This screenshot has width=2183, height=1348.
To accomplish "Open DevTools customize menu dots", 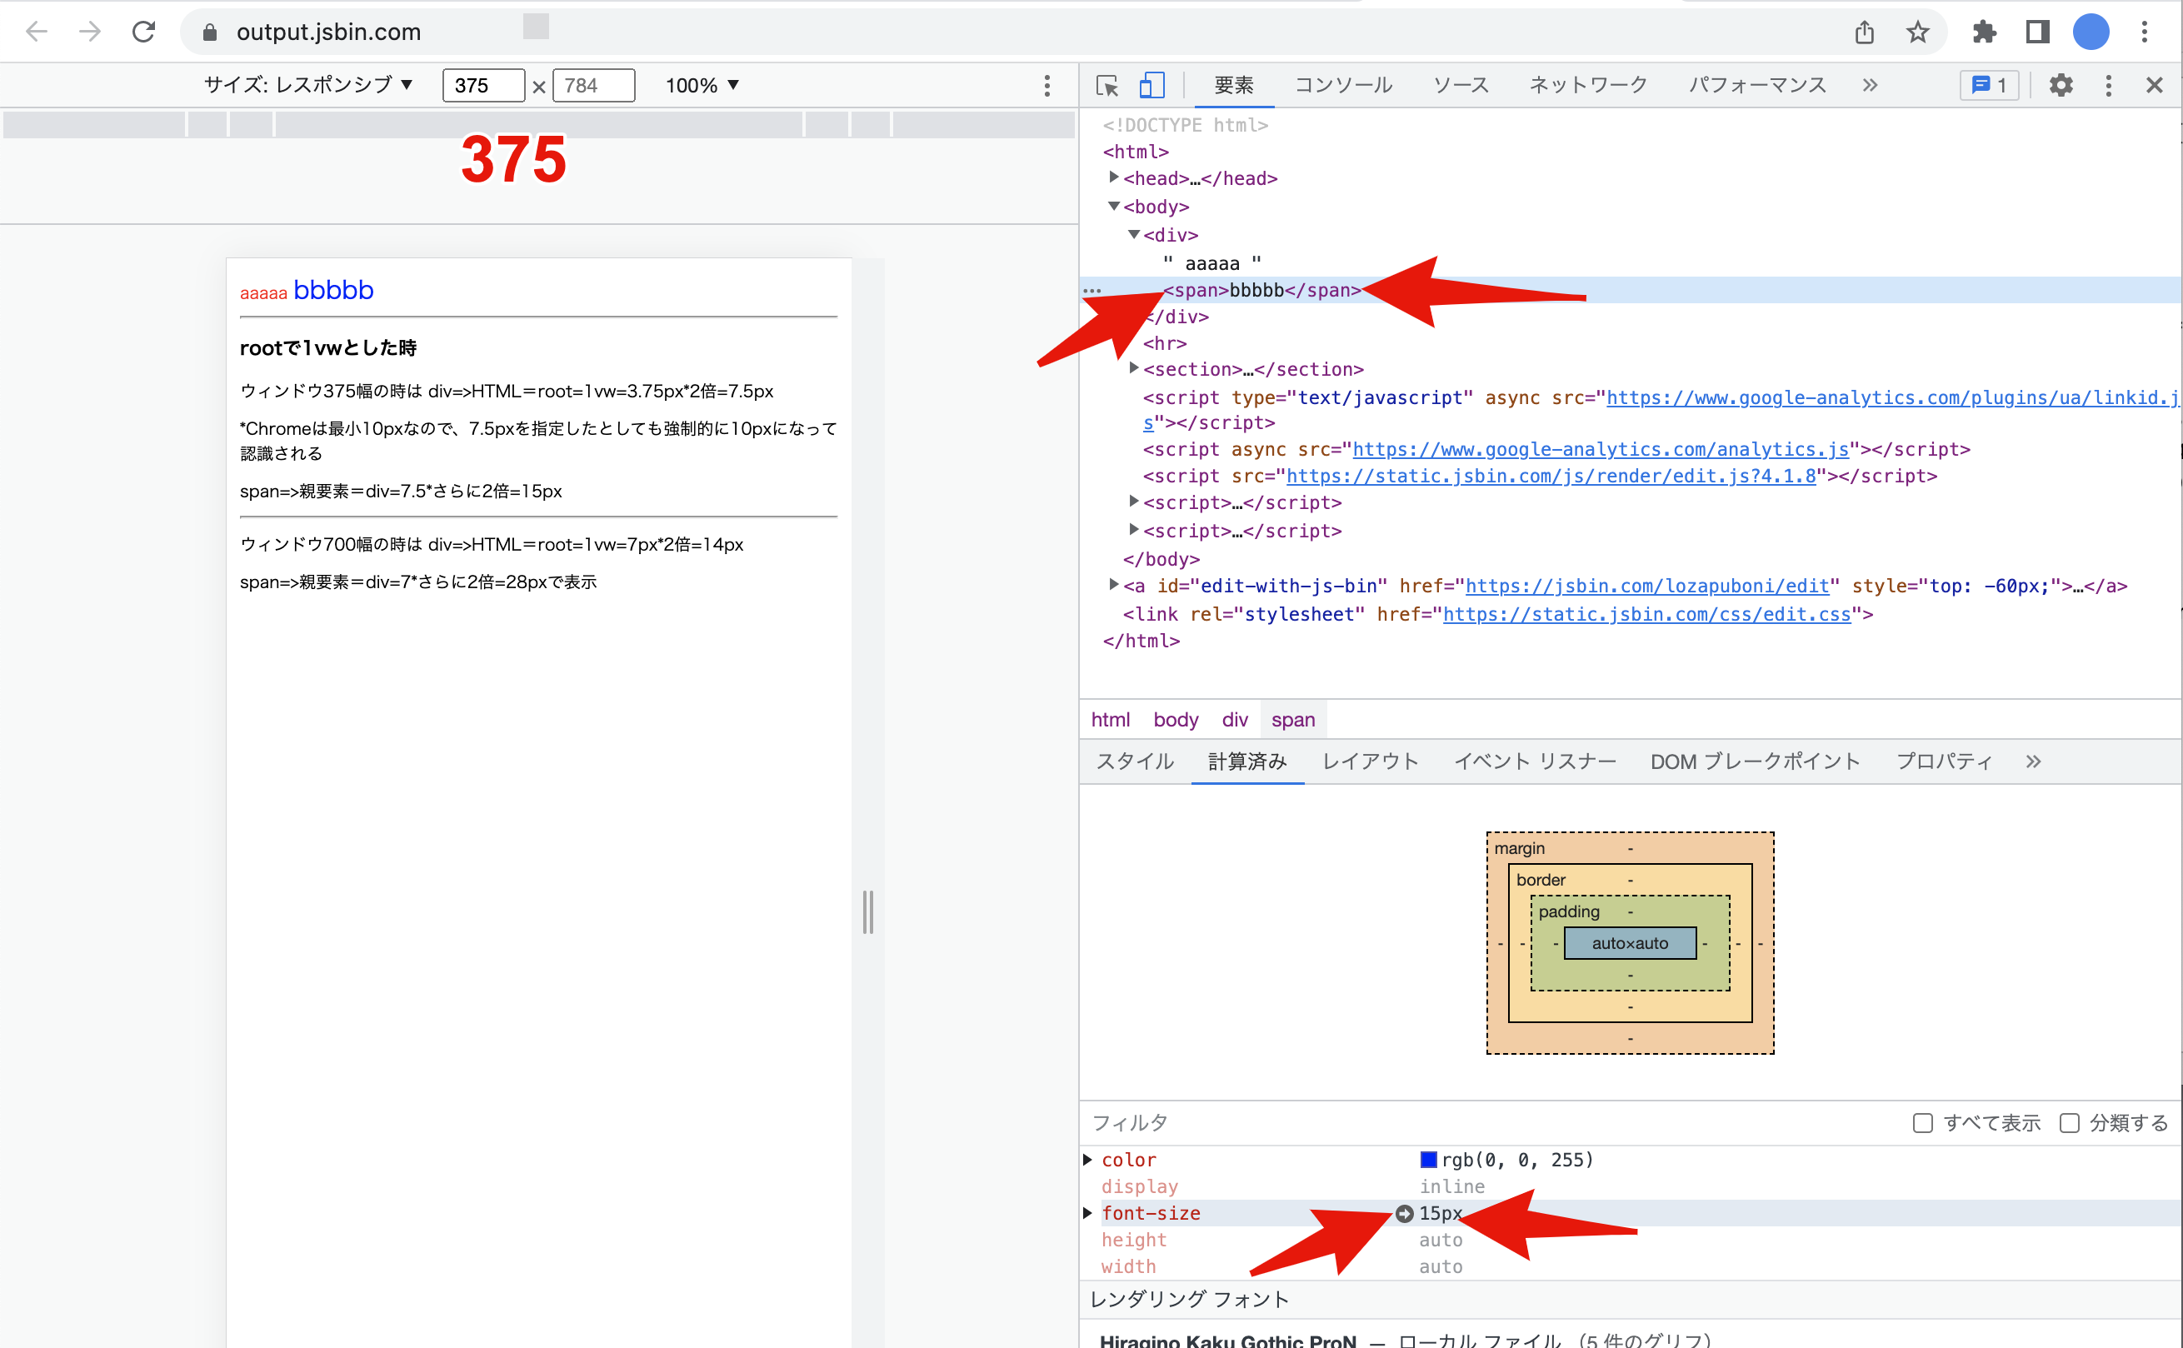I will [x=2108, y=86].
